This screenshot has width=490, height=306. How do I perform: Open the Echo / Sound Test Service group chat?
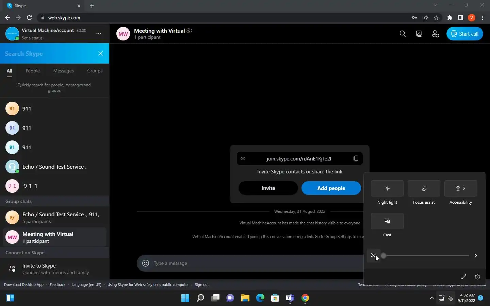coord(54,218)
